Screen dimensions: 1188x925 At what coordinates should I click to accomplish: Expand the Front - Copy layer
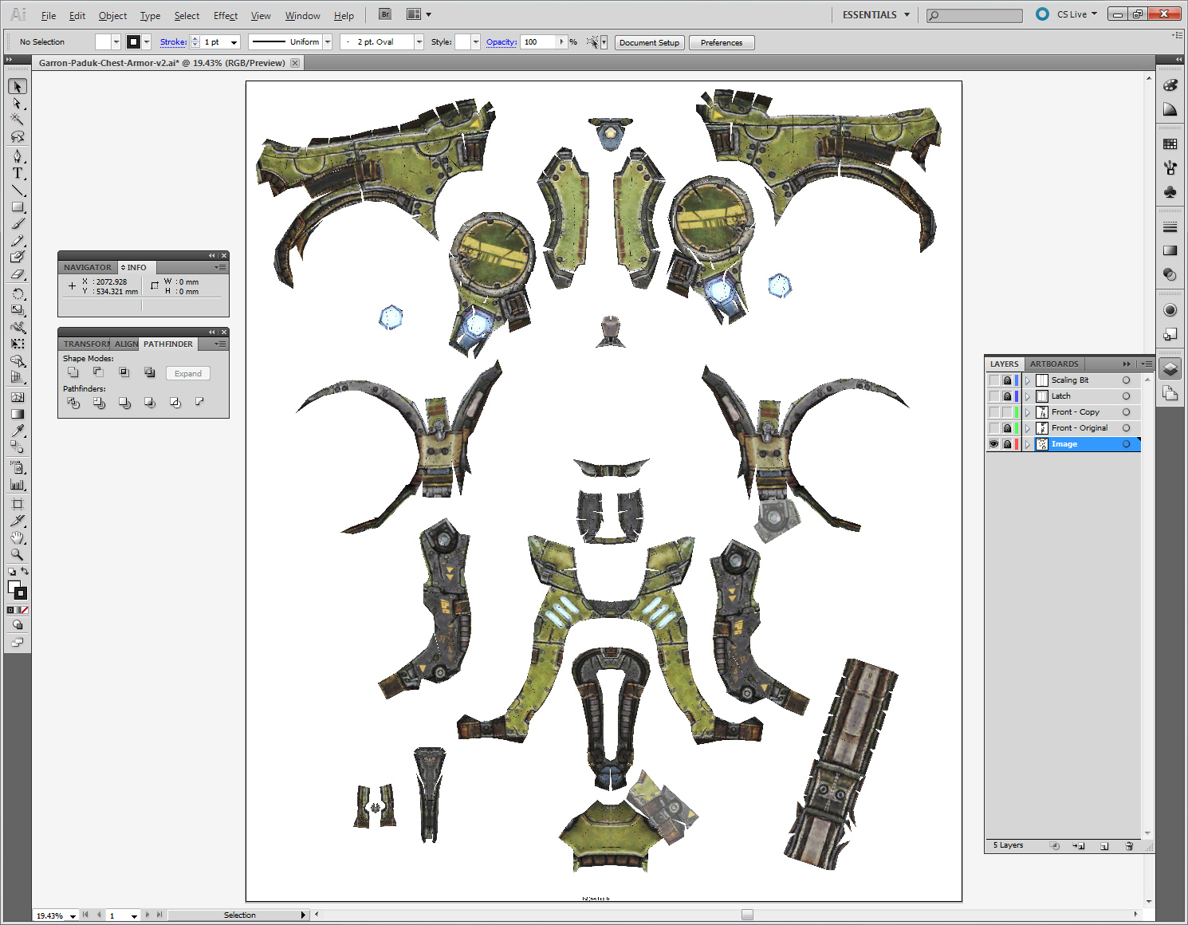(1028, 412)
